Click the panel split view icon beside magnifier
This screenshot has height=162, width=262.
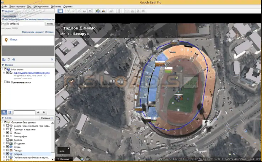(10, 112)
